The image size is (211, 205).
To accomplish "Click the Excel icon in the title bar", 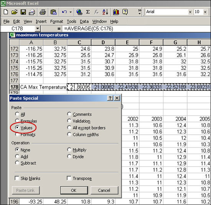I will (x=3, y=3).
